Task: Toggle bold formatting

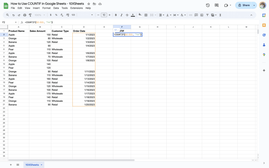Action: pyautogui.click(x=116, y=15)
